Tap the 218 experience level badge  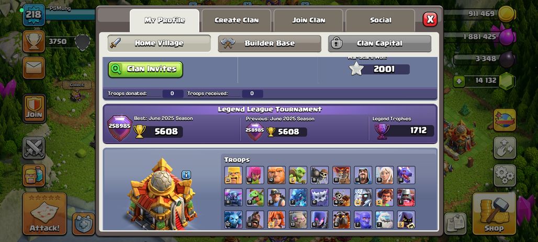pos(34,15)
